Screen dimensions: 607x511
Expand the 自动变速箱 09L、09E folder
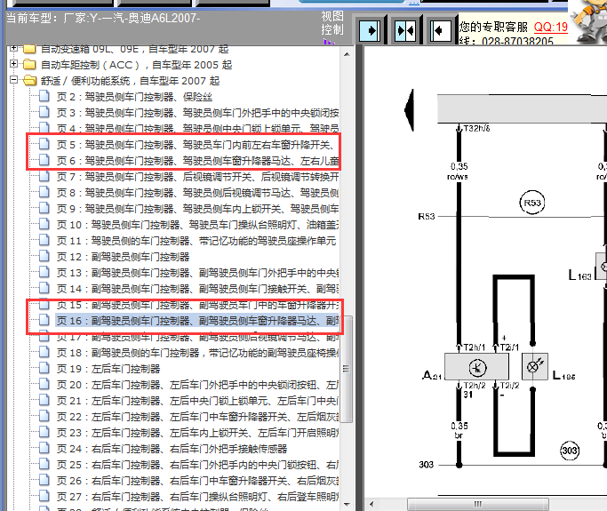(13, 48)
